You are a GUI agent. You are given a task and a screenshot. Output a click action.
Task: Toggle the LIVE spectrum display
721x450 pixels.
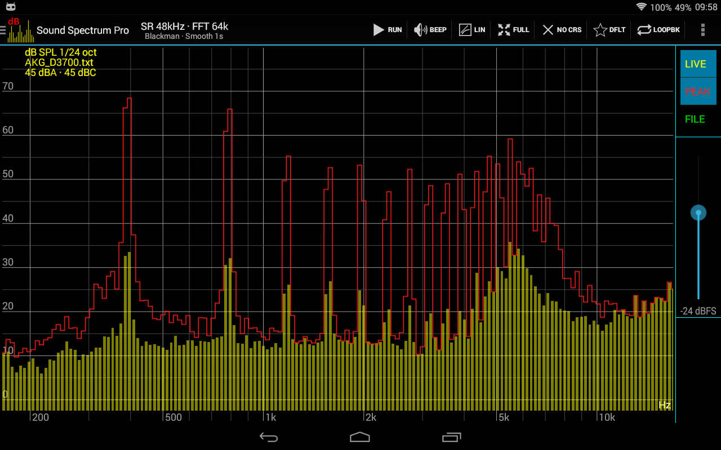pyautogui.click(x=696, y=64)
